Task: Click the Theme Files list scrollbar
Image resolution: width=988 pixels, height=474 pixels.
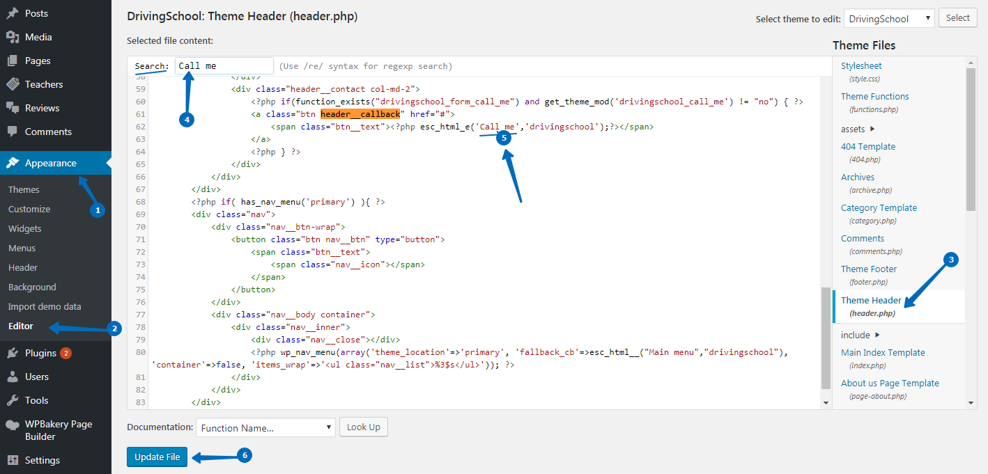Action: (x=971, y=139)
